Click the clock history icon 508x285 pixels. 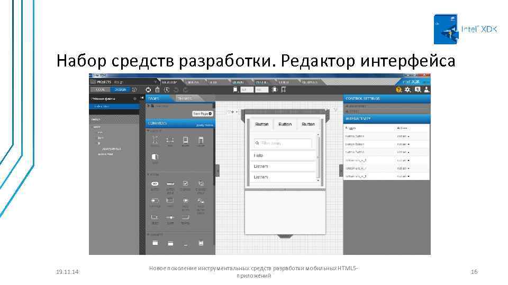tap(167, 90)
